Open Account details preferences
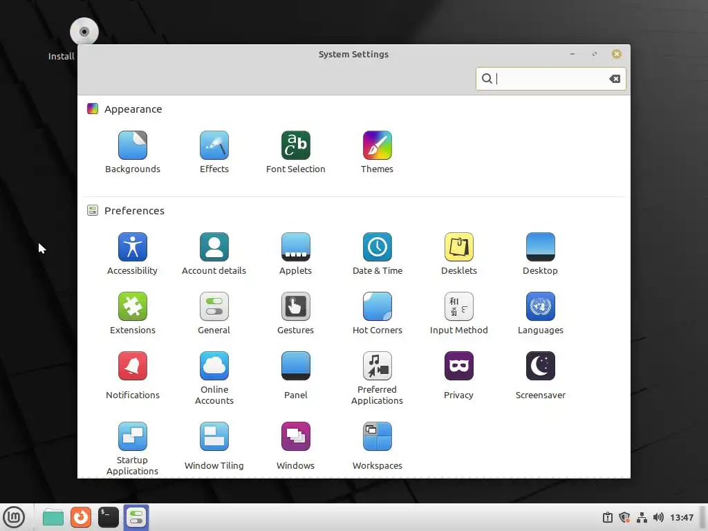The height and width of the screenshot is (531, 708). click(x=214, y=254)
